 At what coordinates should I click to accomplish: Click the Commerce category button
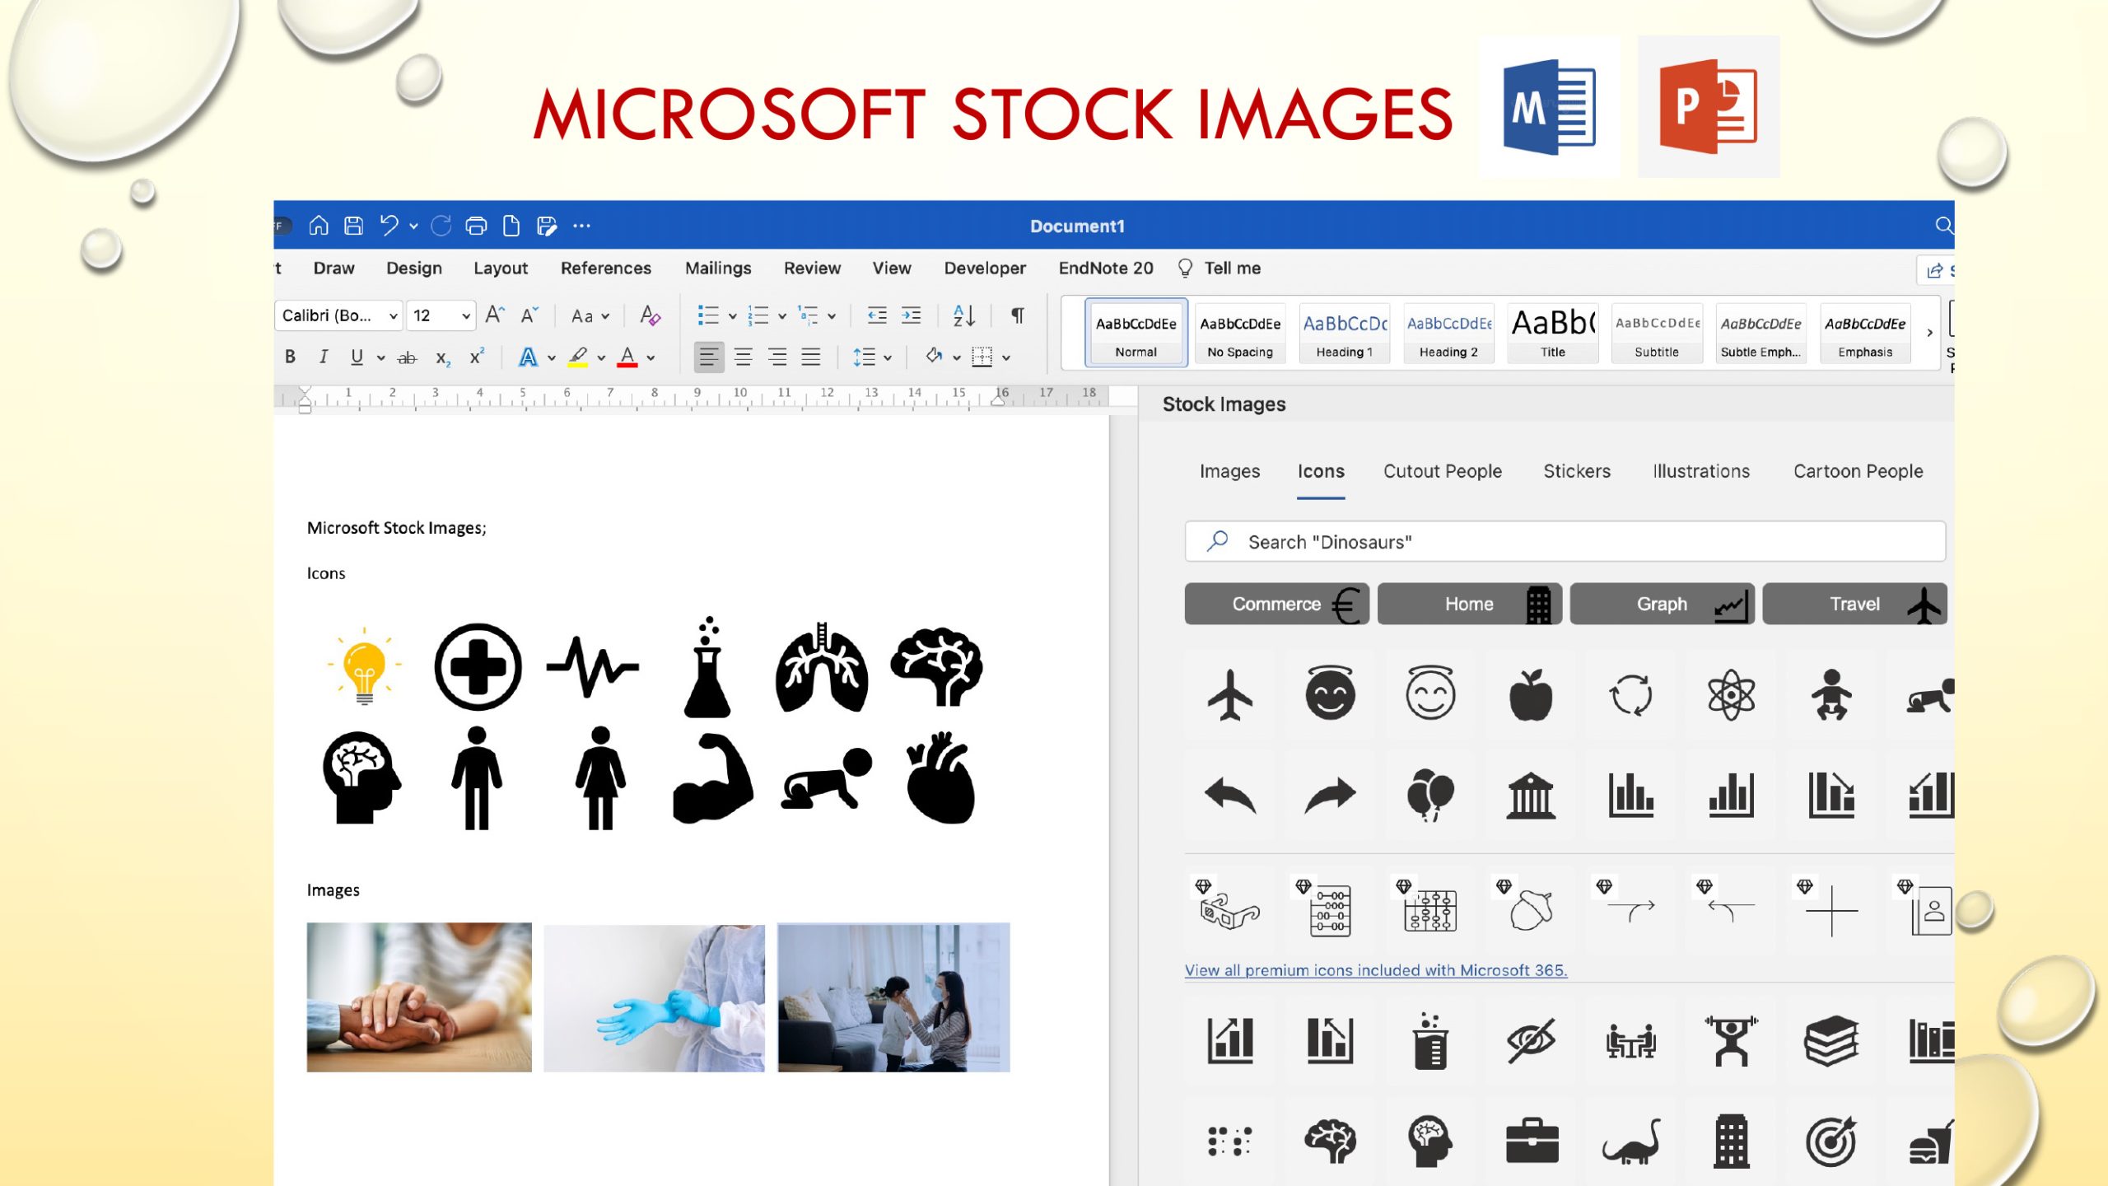tap(1276, 604)
